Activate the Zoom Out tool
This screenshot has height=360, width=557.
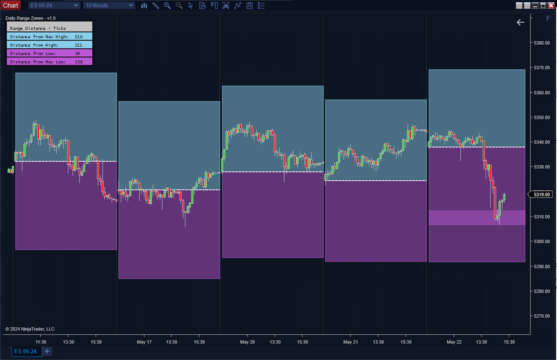pyautogui.click(x=179, y=5)
